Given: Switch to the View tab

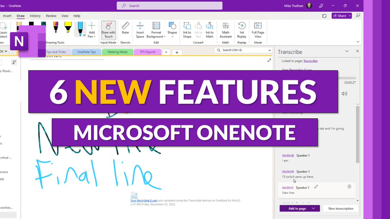Looking at the screenshot, I should (x=65, y=16).
